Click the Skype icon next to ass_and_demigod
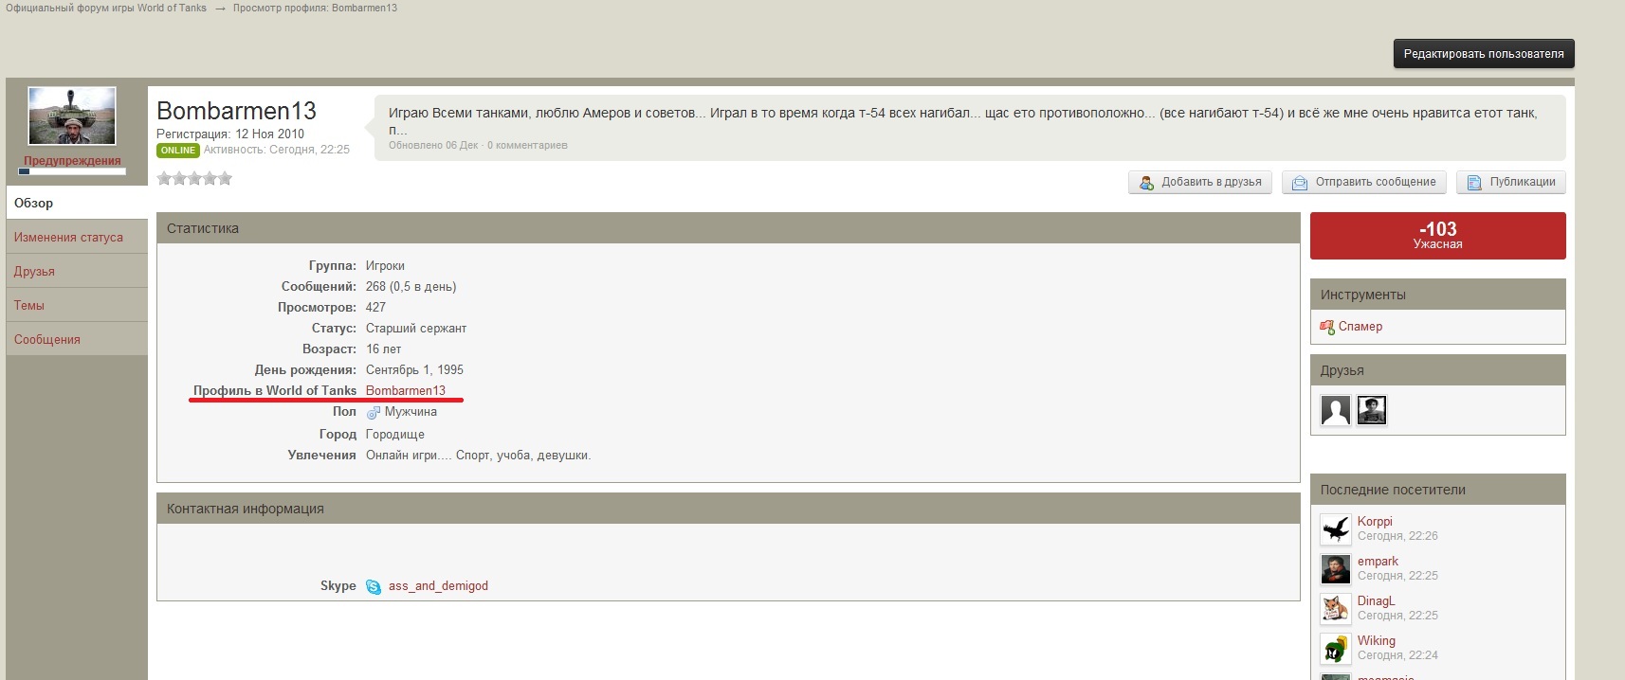This screenshot has height=680, width=1625. pyautogui.click(x=374, y=586)
